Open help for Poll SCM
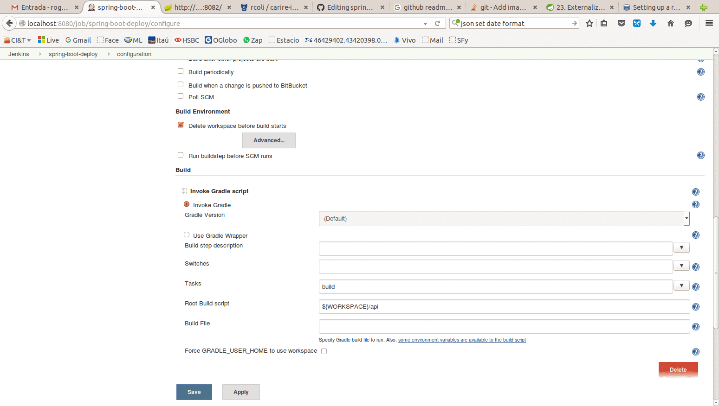This screenshot has width=719, height=406. click(701, 97)
